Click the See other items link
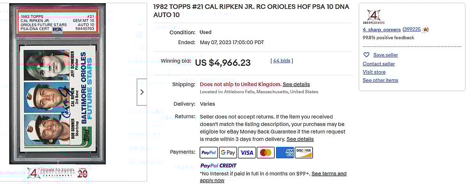Viewport: 468px width, 185px height. [380, 80]
